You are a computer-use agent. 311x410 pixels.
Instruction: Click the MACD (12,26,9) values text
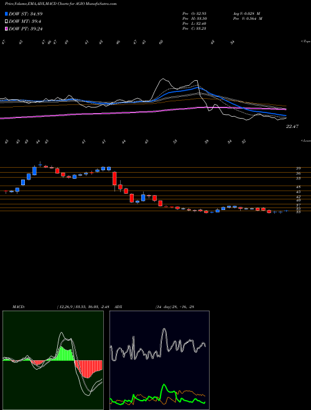click(x=85, y=307)
